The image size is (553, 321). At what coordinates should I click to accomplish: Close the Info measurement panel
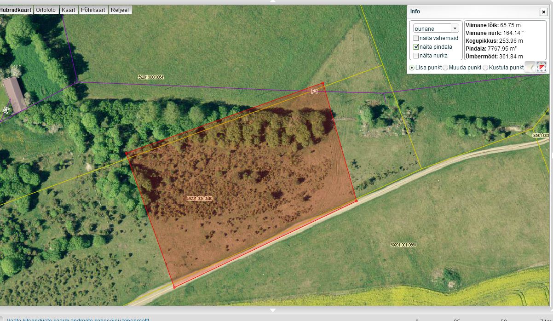pos(543,12)
